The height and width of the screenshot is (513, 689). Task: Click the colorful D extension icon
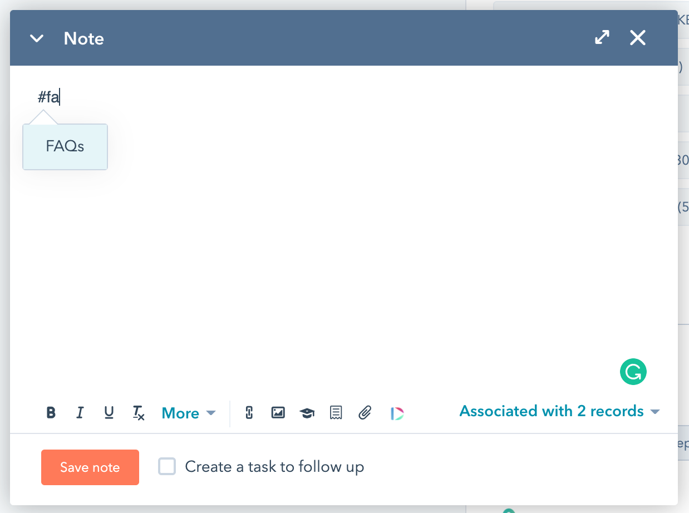click(x=397, y=413)
